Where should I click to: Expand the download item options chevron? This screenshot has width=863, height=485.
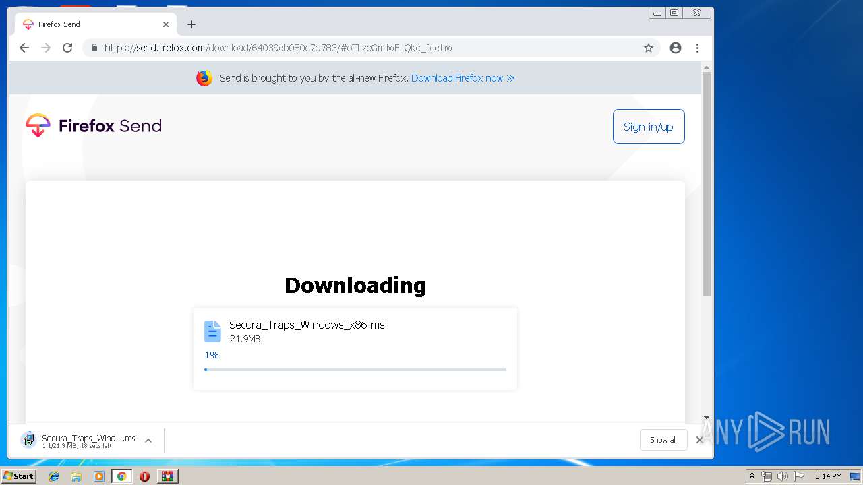coord(148,441)
